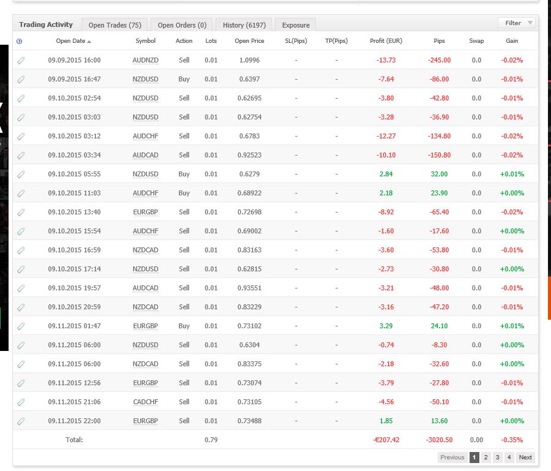Switch to the History (6197) tab
551x471 pixels.
point(244,25)
